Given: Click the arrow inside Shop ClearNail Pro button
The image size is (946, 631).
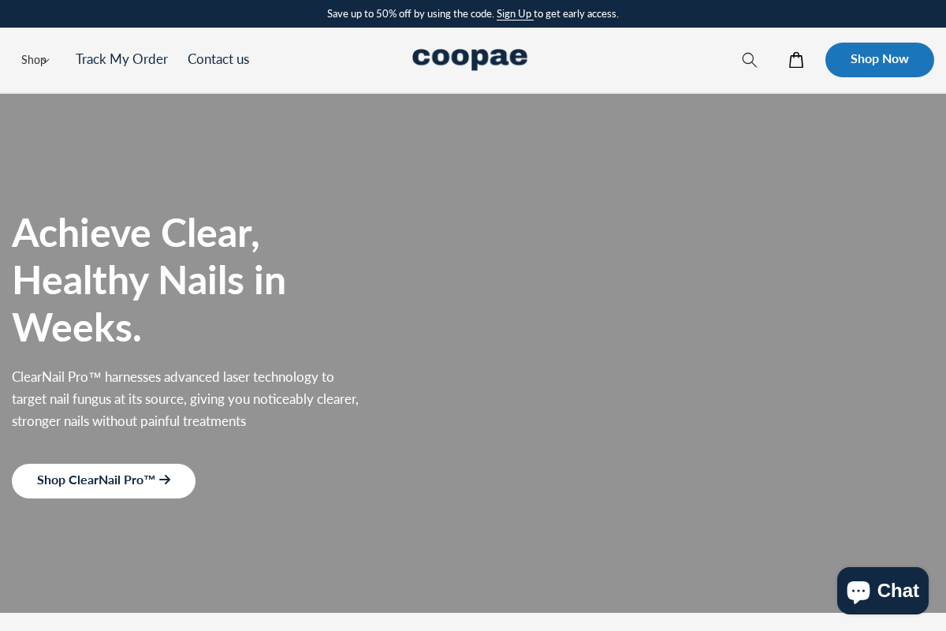Looking at the screenshot, I should click(x=165, y=480).
